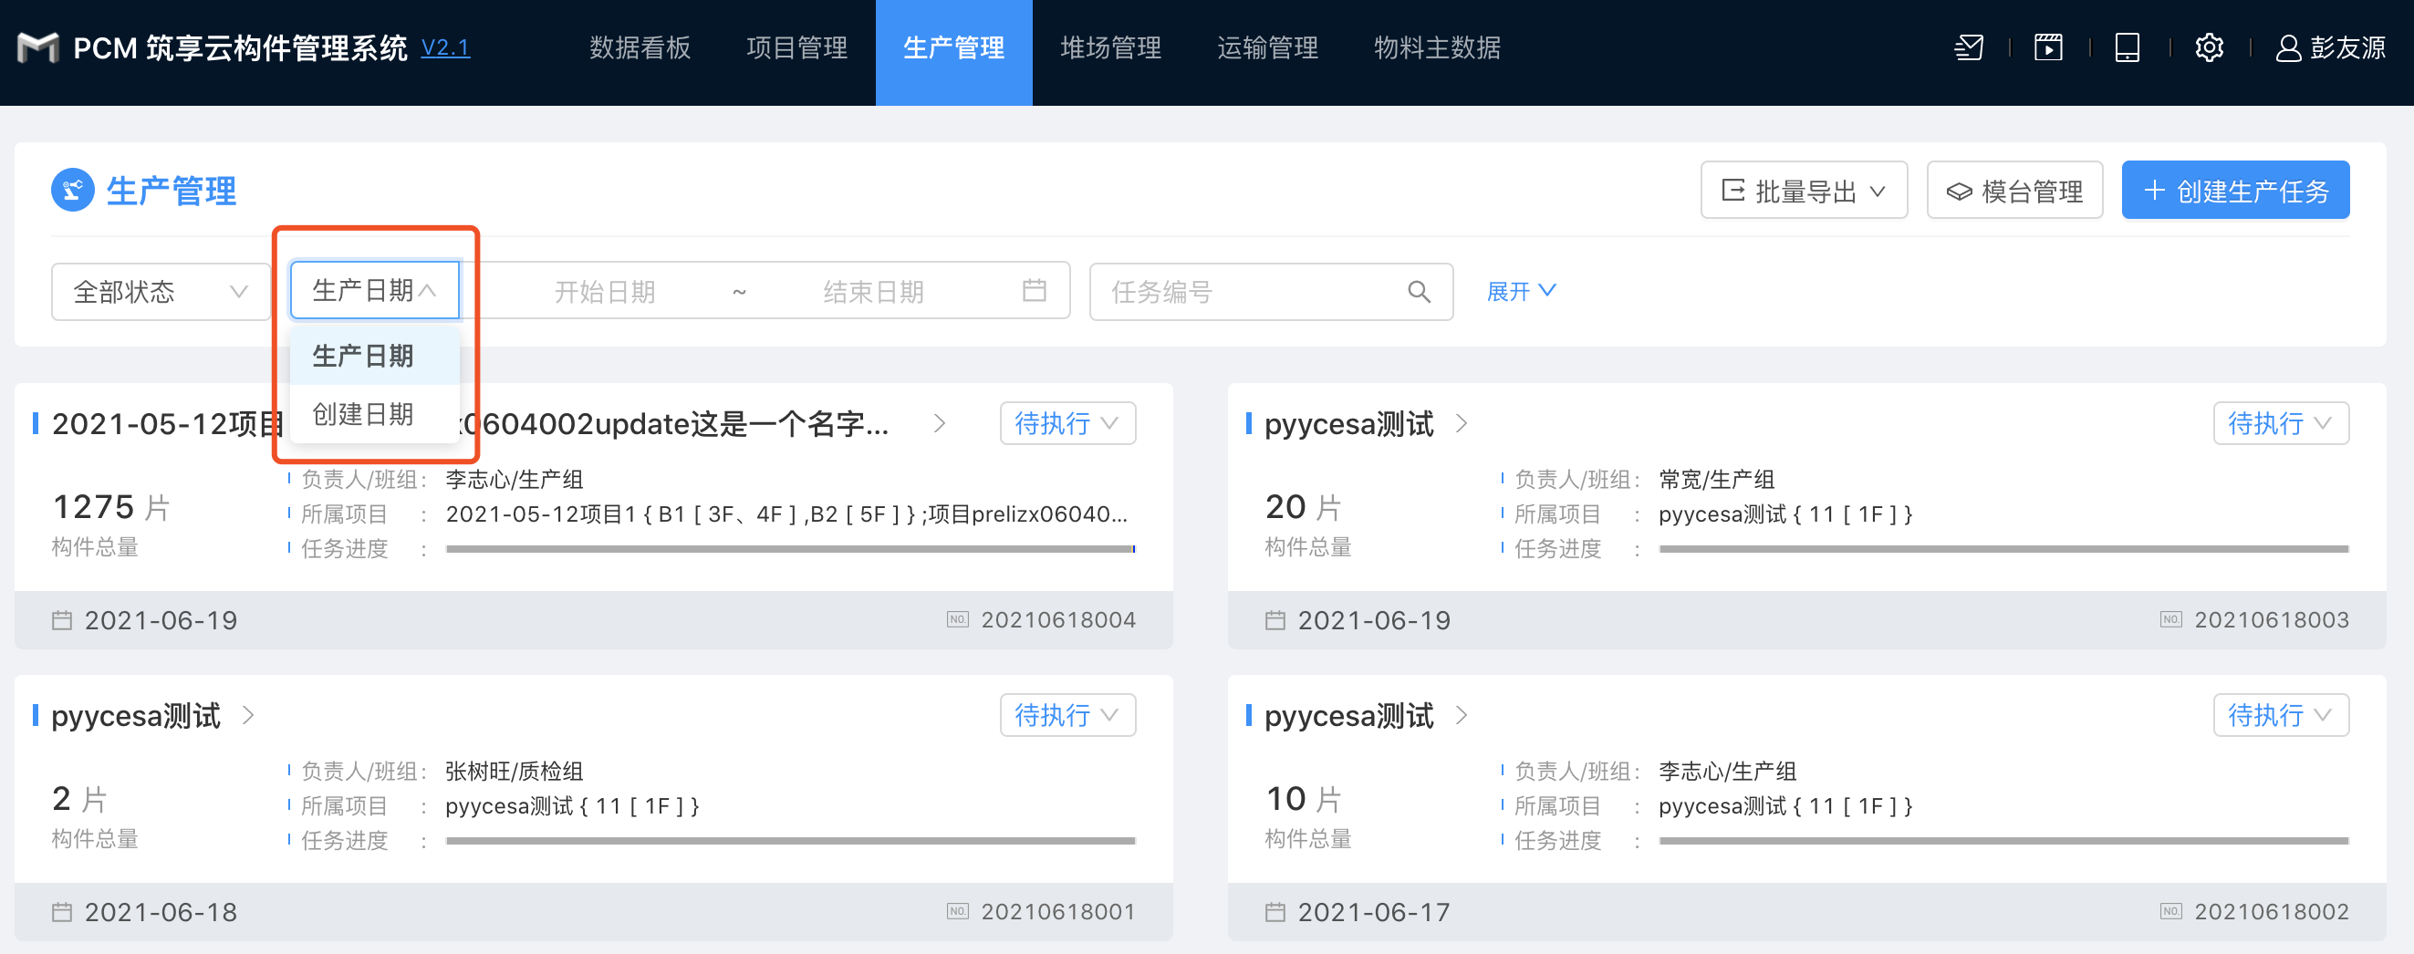Click the search magnifier in 任务编号 field
Image resolution: width=2414 pixels, height=954 pixels.
(x=1419, y=292)
